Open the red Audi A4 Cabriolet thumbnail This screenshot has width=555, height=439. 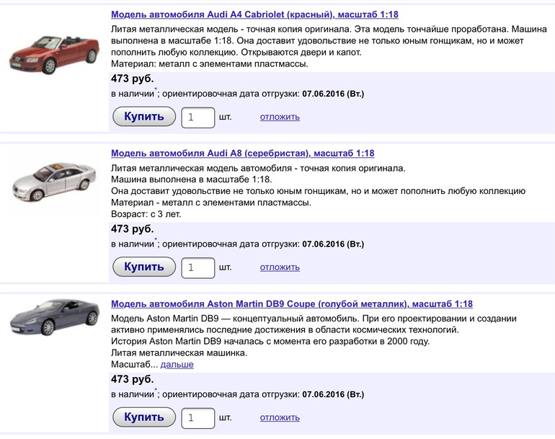51,54
